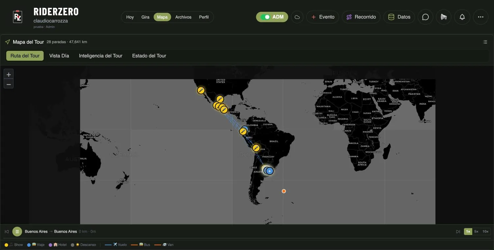Show the Estado del Tour view
The width and height of the screenshot is (494, 250).
point(149,56)
